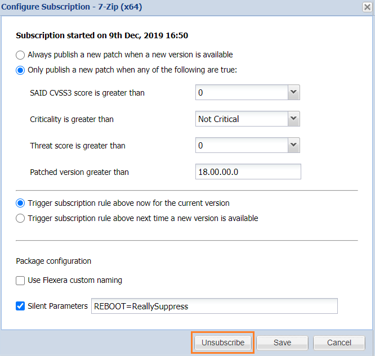Select 'Trigger next time a new version' radio

click(x=21, y=218)
